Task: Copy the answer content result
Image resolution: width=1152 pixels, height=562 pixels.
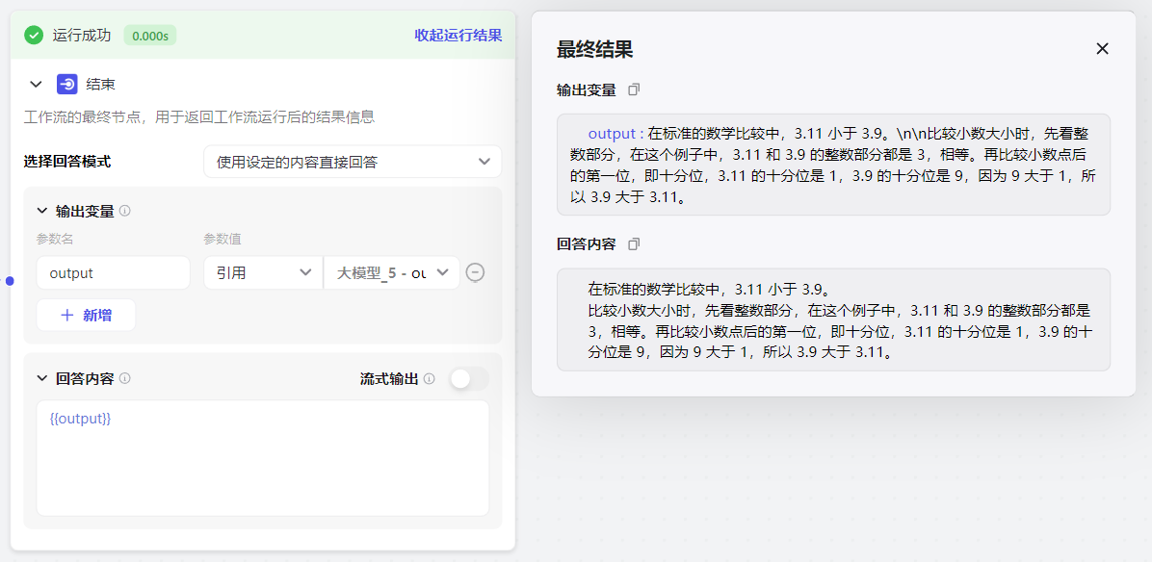Action: click(x=634, y=244)
